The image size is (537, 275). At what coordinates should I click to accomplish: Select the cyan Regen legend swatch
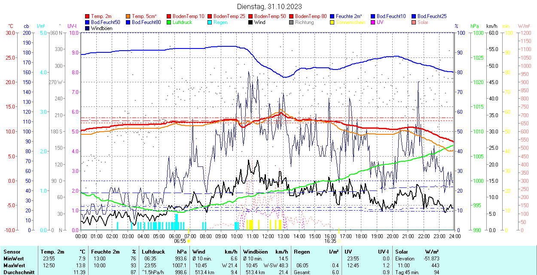(210, 22)
